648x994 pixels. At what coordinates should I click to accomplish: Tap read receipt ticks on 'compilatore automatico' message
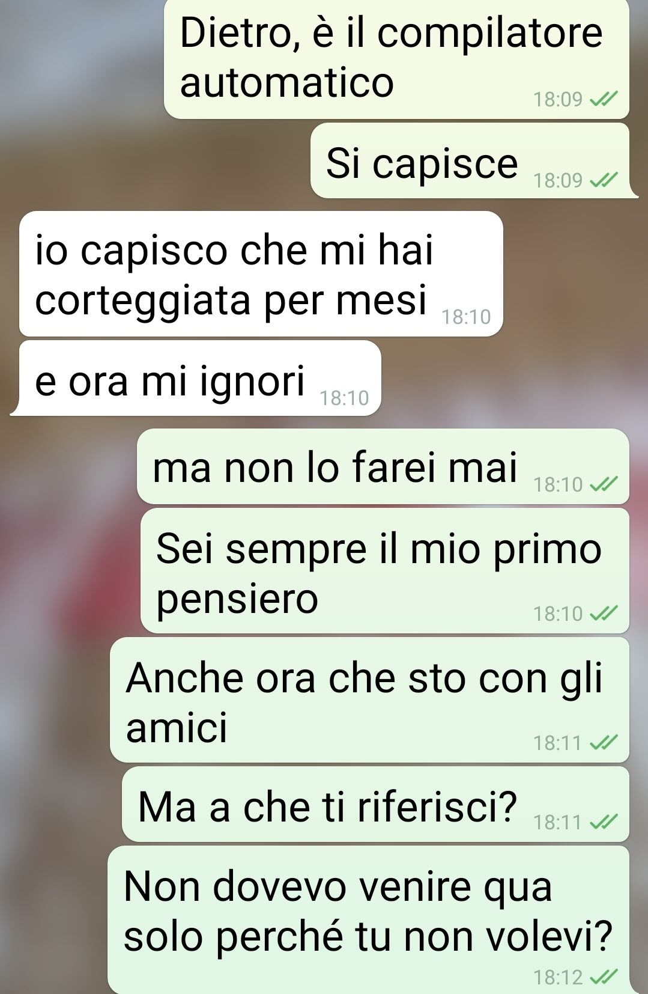[604, 99]
